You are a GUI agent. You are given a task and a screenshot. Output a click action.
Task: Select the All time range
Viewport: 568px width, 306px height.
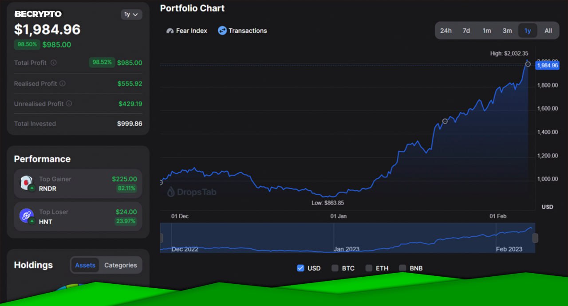point(548,31)
